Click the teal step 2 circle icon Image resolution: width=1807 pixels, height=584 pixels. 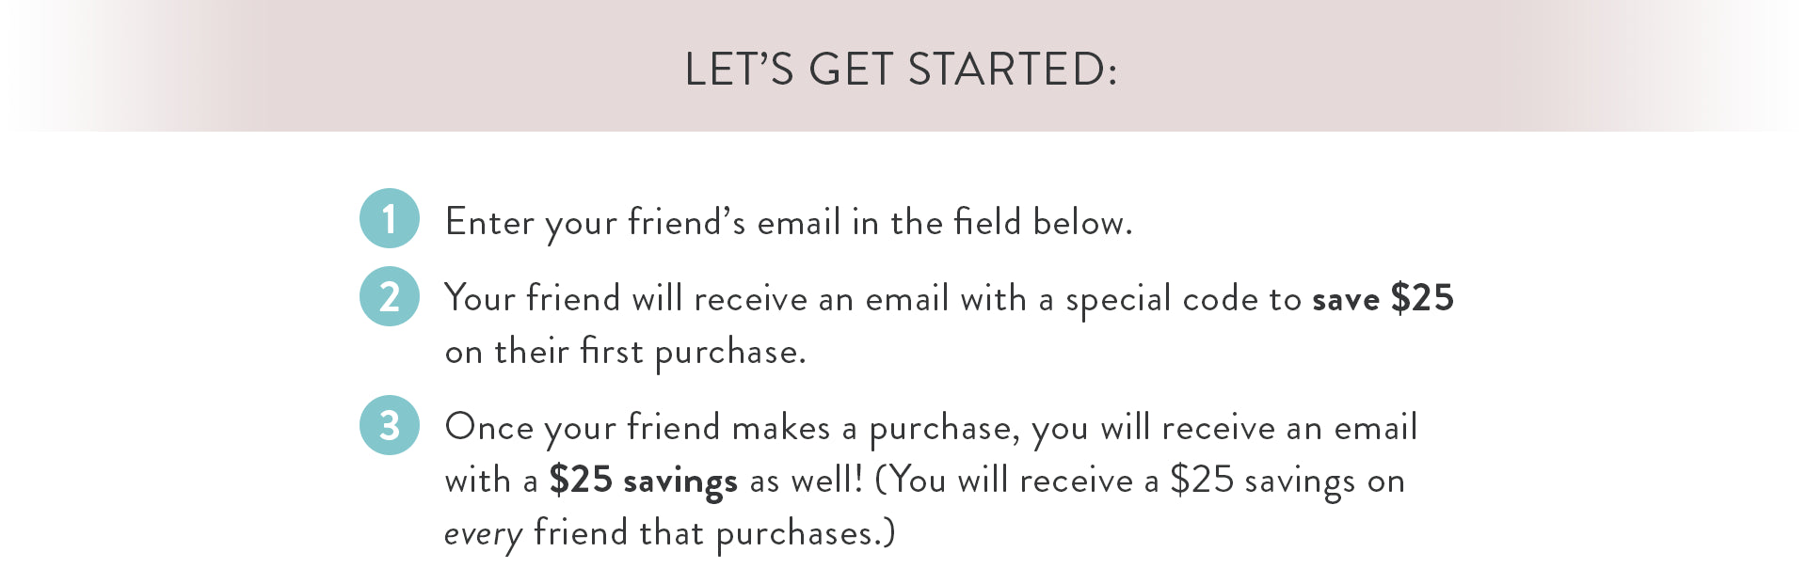point(390,296)
